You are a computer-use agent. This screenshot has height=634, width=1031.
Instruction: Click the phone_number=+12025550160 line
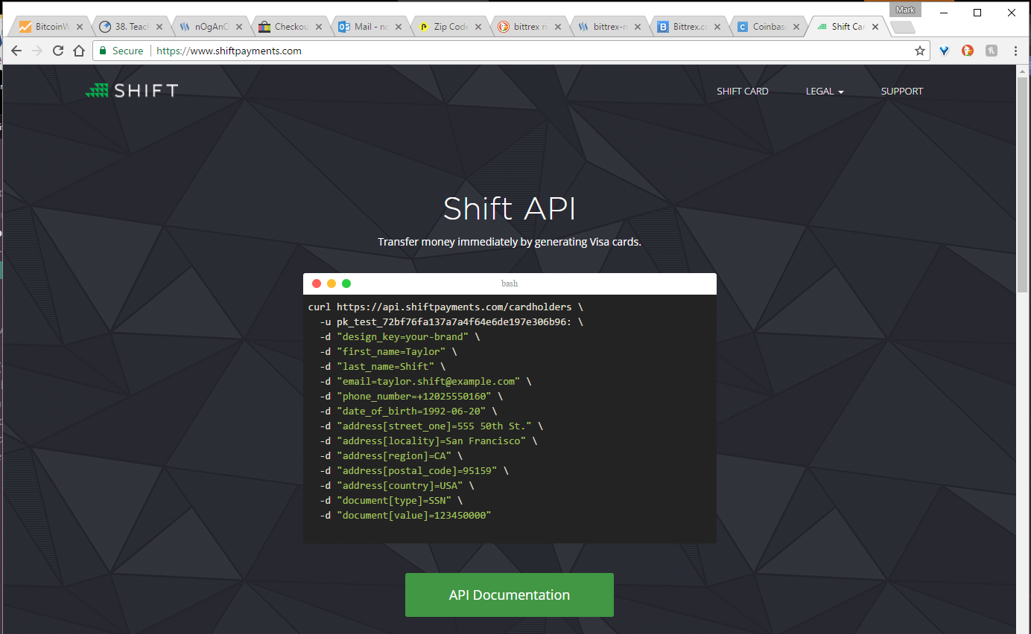click(x=411, y=396)
